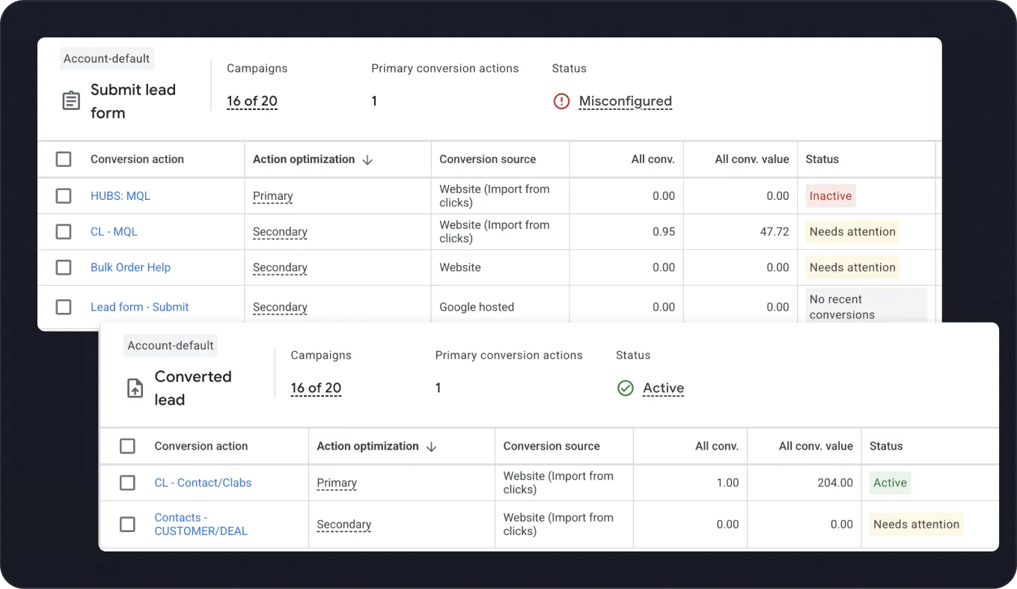Toggle select-all checkbox in Submit lead form table
The image size is (1017, 589).
[64, 159]
